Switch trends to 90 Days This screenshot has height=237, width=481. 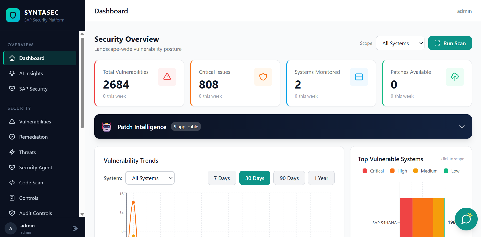click(289, 178)
